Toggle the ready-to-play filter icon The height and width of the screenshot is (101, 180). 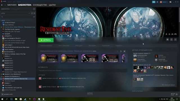[x=34, y=13]
